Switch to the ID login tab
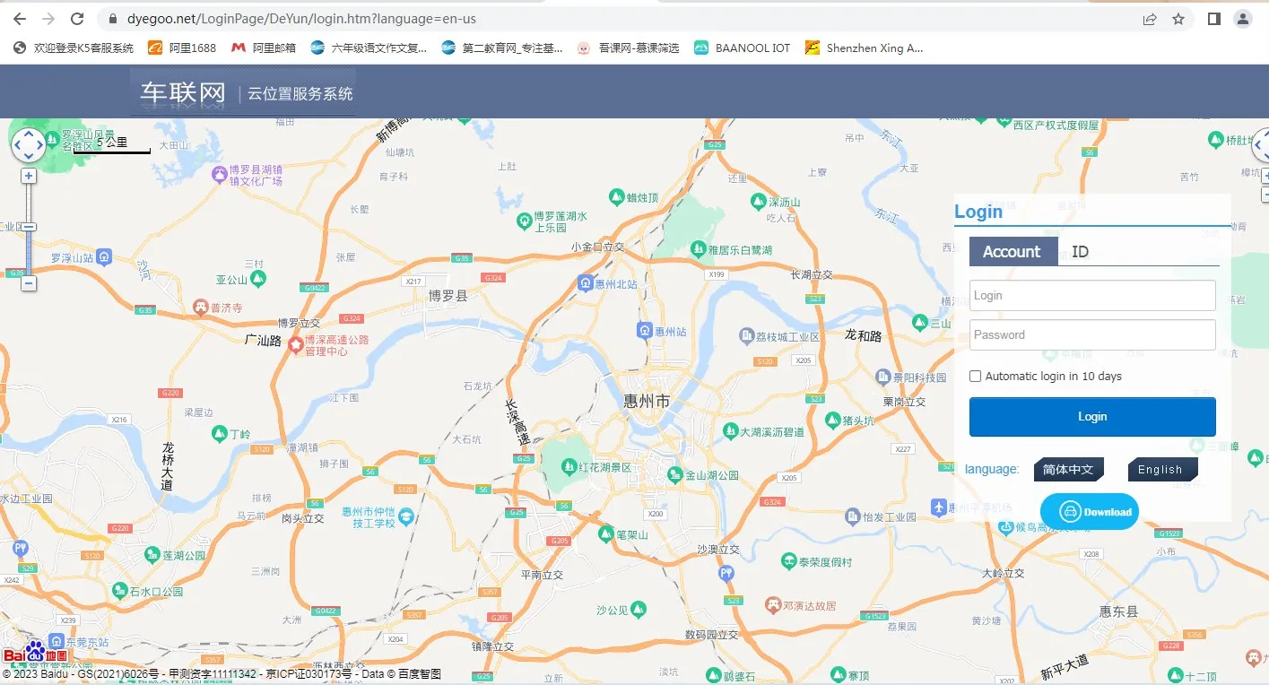Screen dimensions: 1269x685 1080,252
